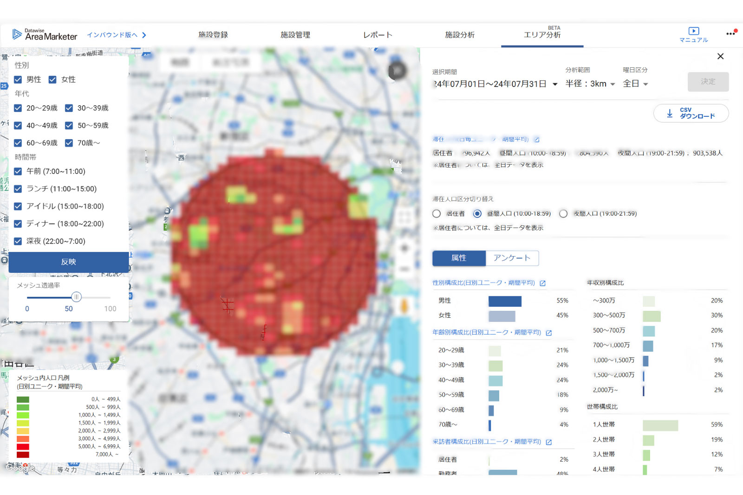Click the 7,000人～ dark red legend swatch

click(x=23, y=455)
